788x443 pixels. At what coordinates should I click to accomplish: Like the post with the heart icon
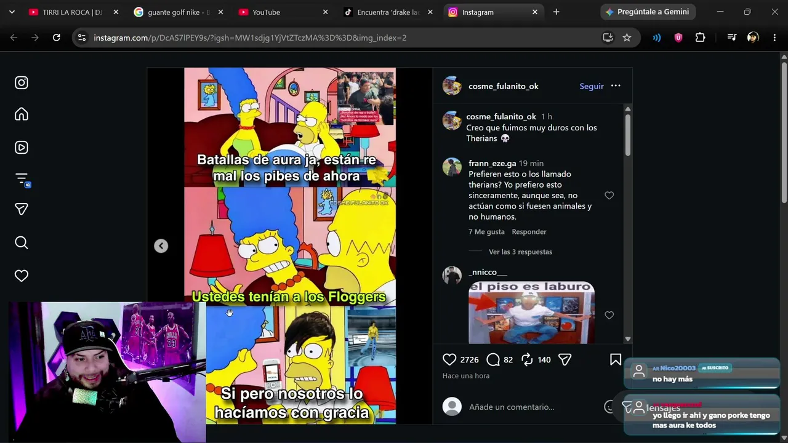(x=449, y=359)
